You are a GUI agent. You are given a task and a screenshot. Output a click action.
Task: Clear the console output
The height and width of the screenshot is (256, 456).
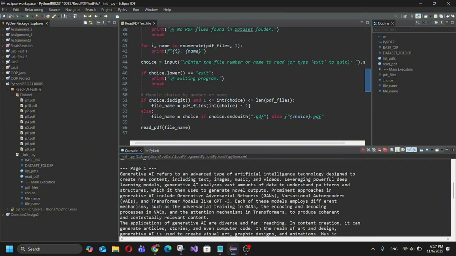(x=392, y=150)
